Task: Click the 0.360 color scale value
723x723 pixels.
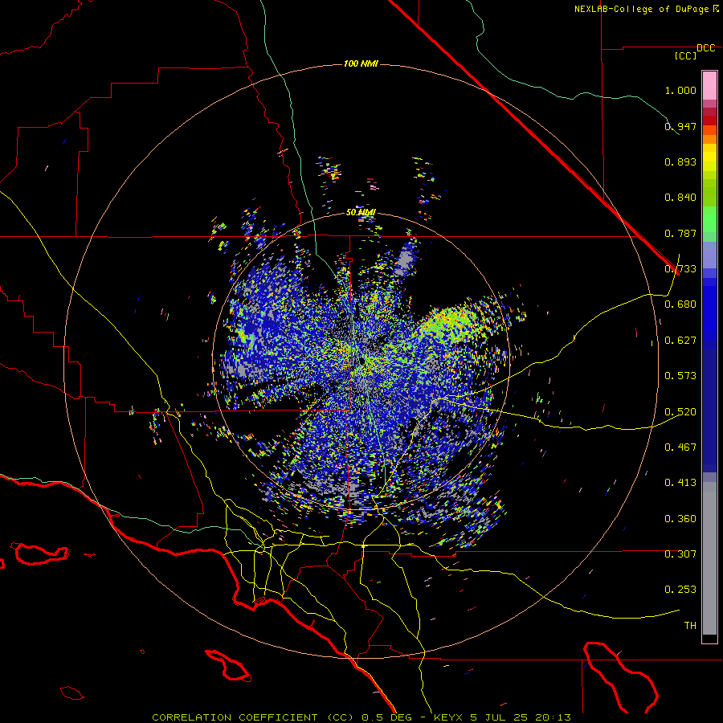Action: [680, 519]
